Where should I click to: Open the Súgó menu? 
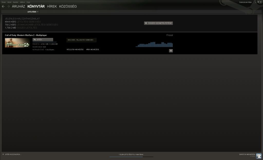[28, 2]
